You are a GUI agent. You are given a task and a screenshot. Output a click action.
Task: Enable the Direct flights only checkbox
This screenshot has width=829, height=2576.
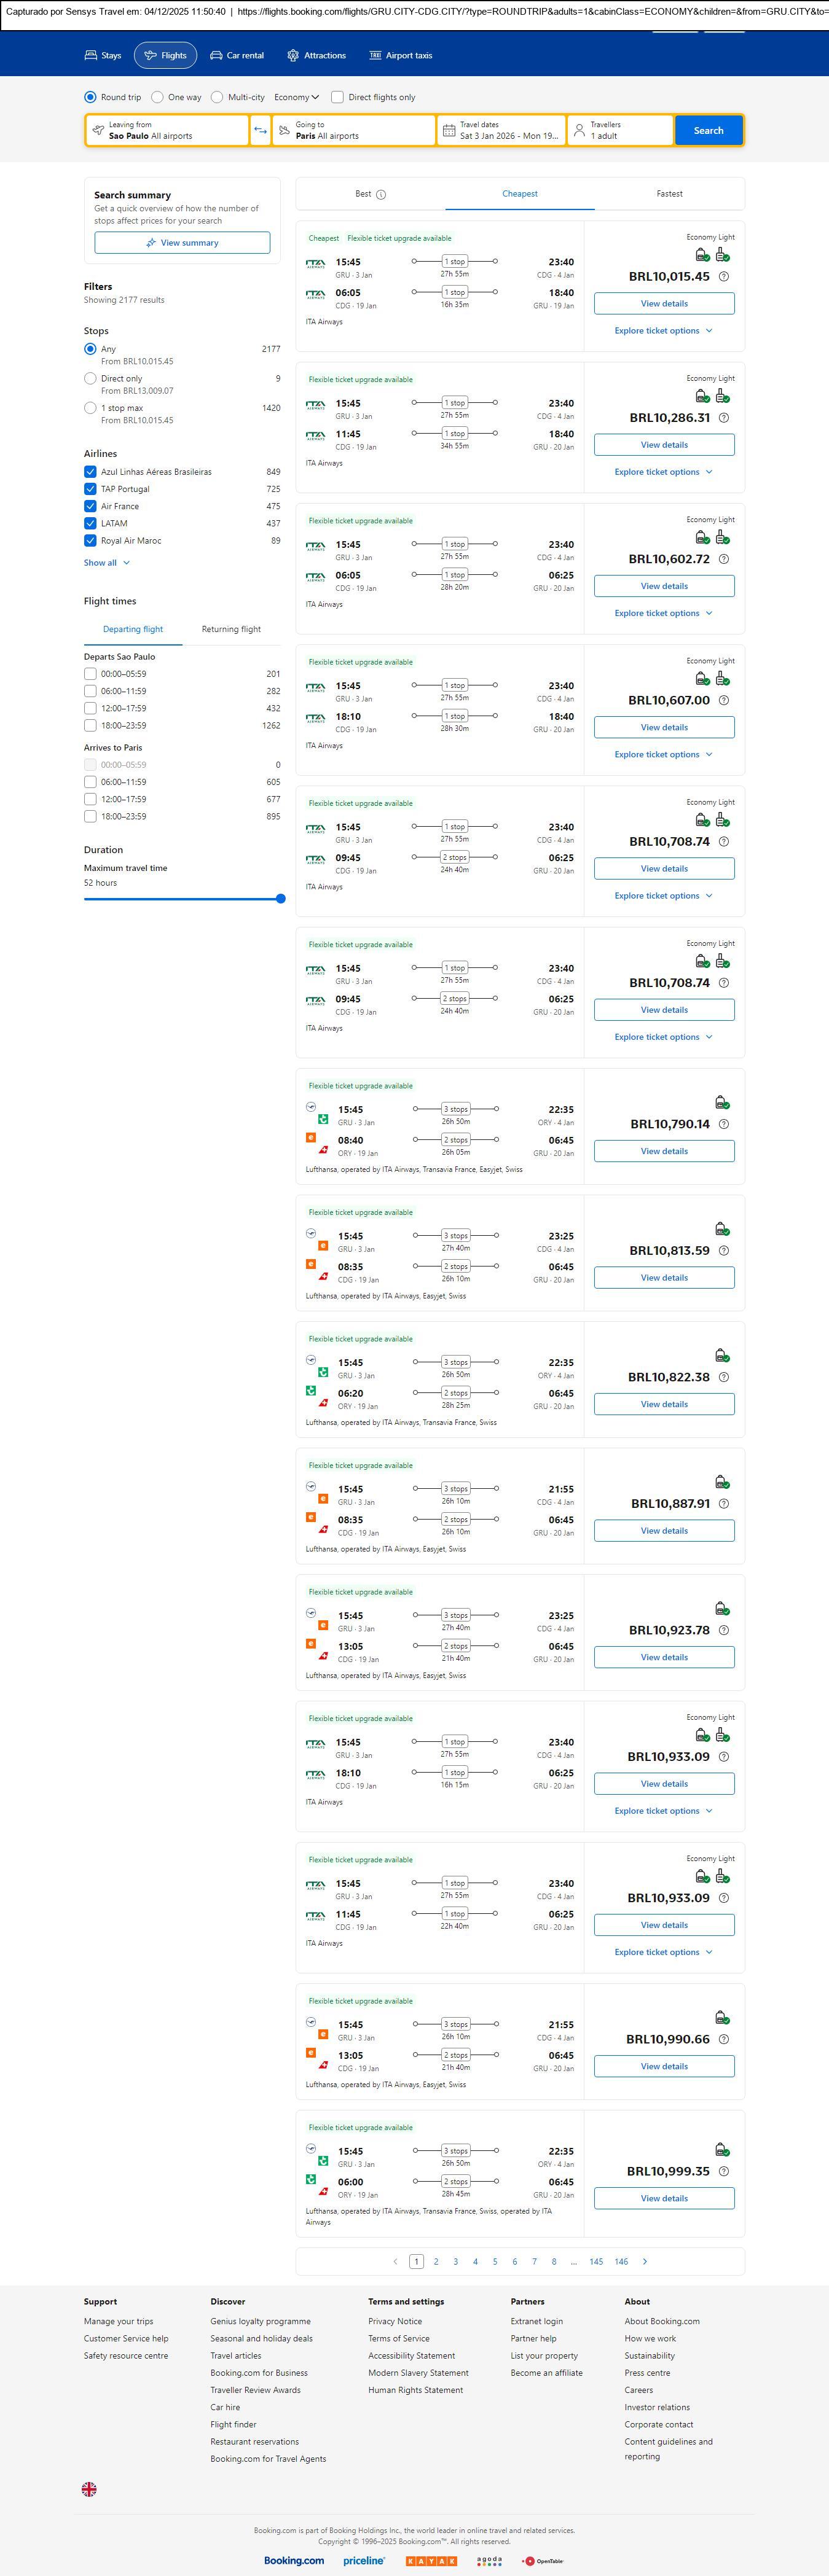click(x=337, y=97)
